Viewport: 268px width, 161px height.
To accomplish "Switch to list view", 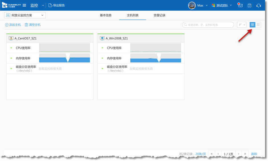I will (258, 25).
